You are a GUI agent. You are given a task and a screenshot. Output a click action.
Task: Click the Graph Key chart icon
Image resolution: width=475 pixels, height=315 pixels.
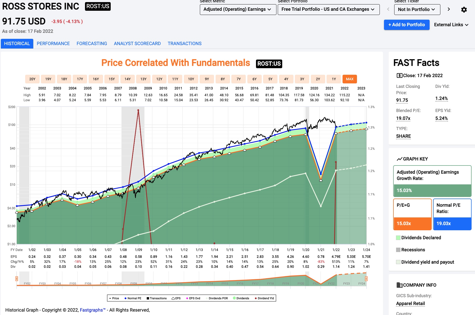pos(399,159)
